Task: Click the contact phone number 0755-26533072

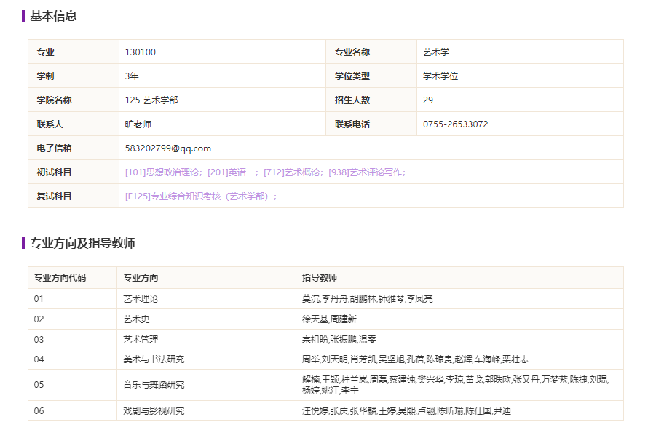Action: (455, 124)
